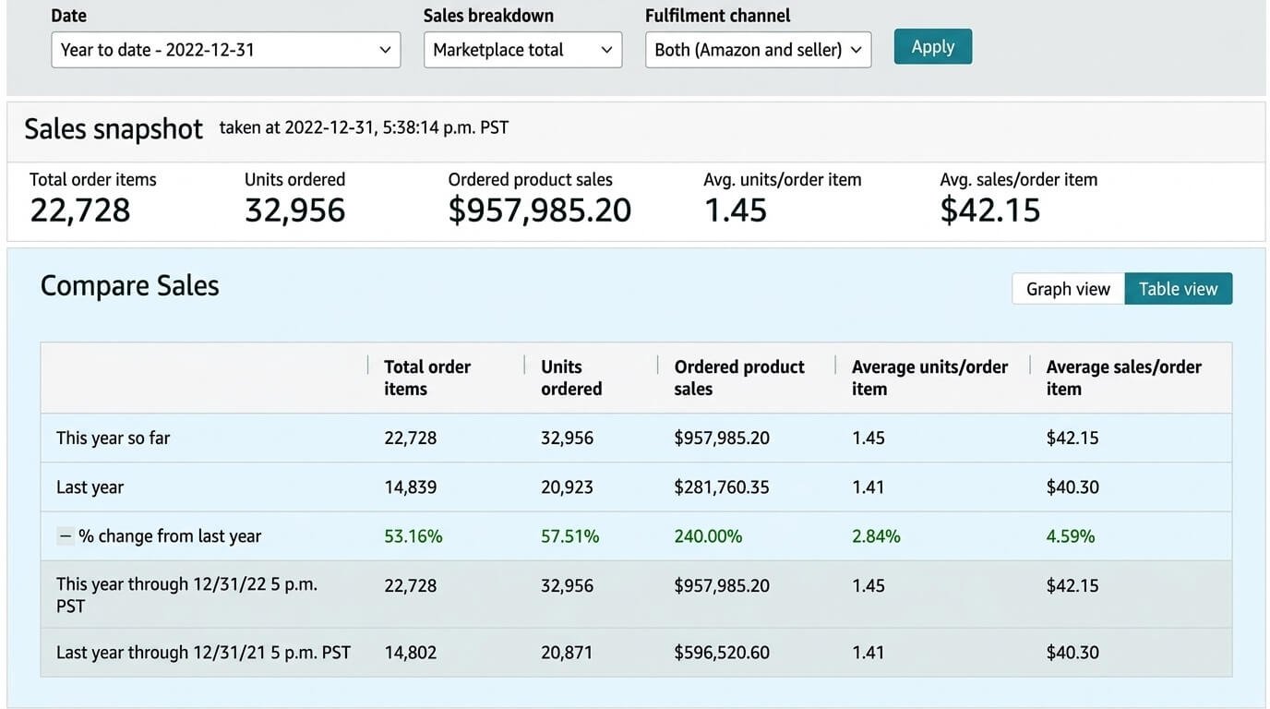Click the snapshot Avg. sales/order item $42.15
The image size is (1270, 709).
pos(990,210)
